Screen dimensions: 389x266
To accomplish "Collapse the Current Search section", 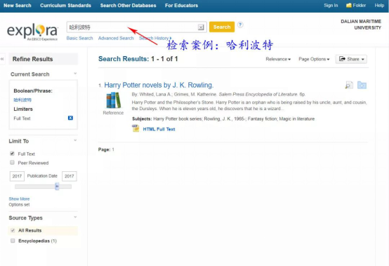I will click(75, 74).
